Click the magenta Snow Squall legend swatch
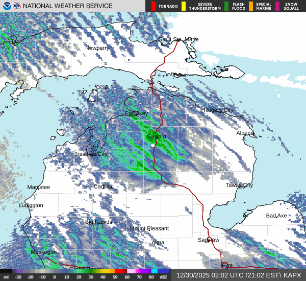Screen dimensions: 306x281 point(278,6)
